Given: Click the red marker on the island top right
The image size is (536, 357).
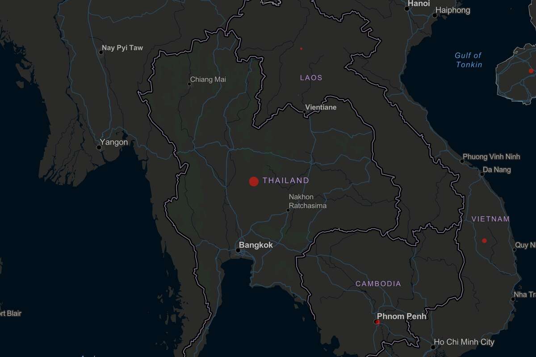Looking at the screenshot, I should 531,71.
